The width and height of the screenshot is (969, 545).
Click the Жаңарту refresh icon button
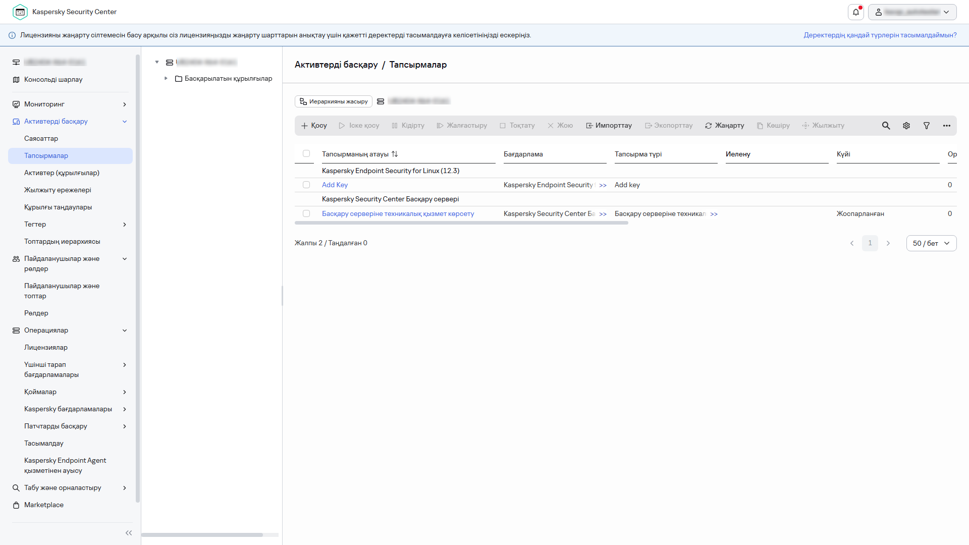[x=724, y=126]
